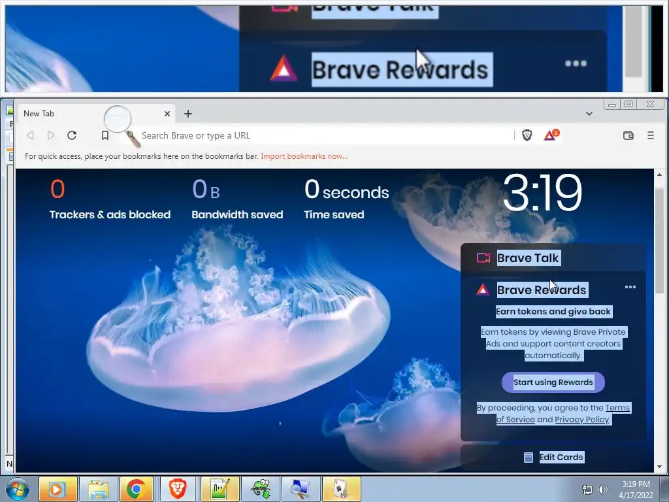Viewport: 669px width, 502px height.
Task: Bookmark this page using bookmark icon
Action: (105, 135)
